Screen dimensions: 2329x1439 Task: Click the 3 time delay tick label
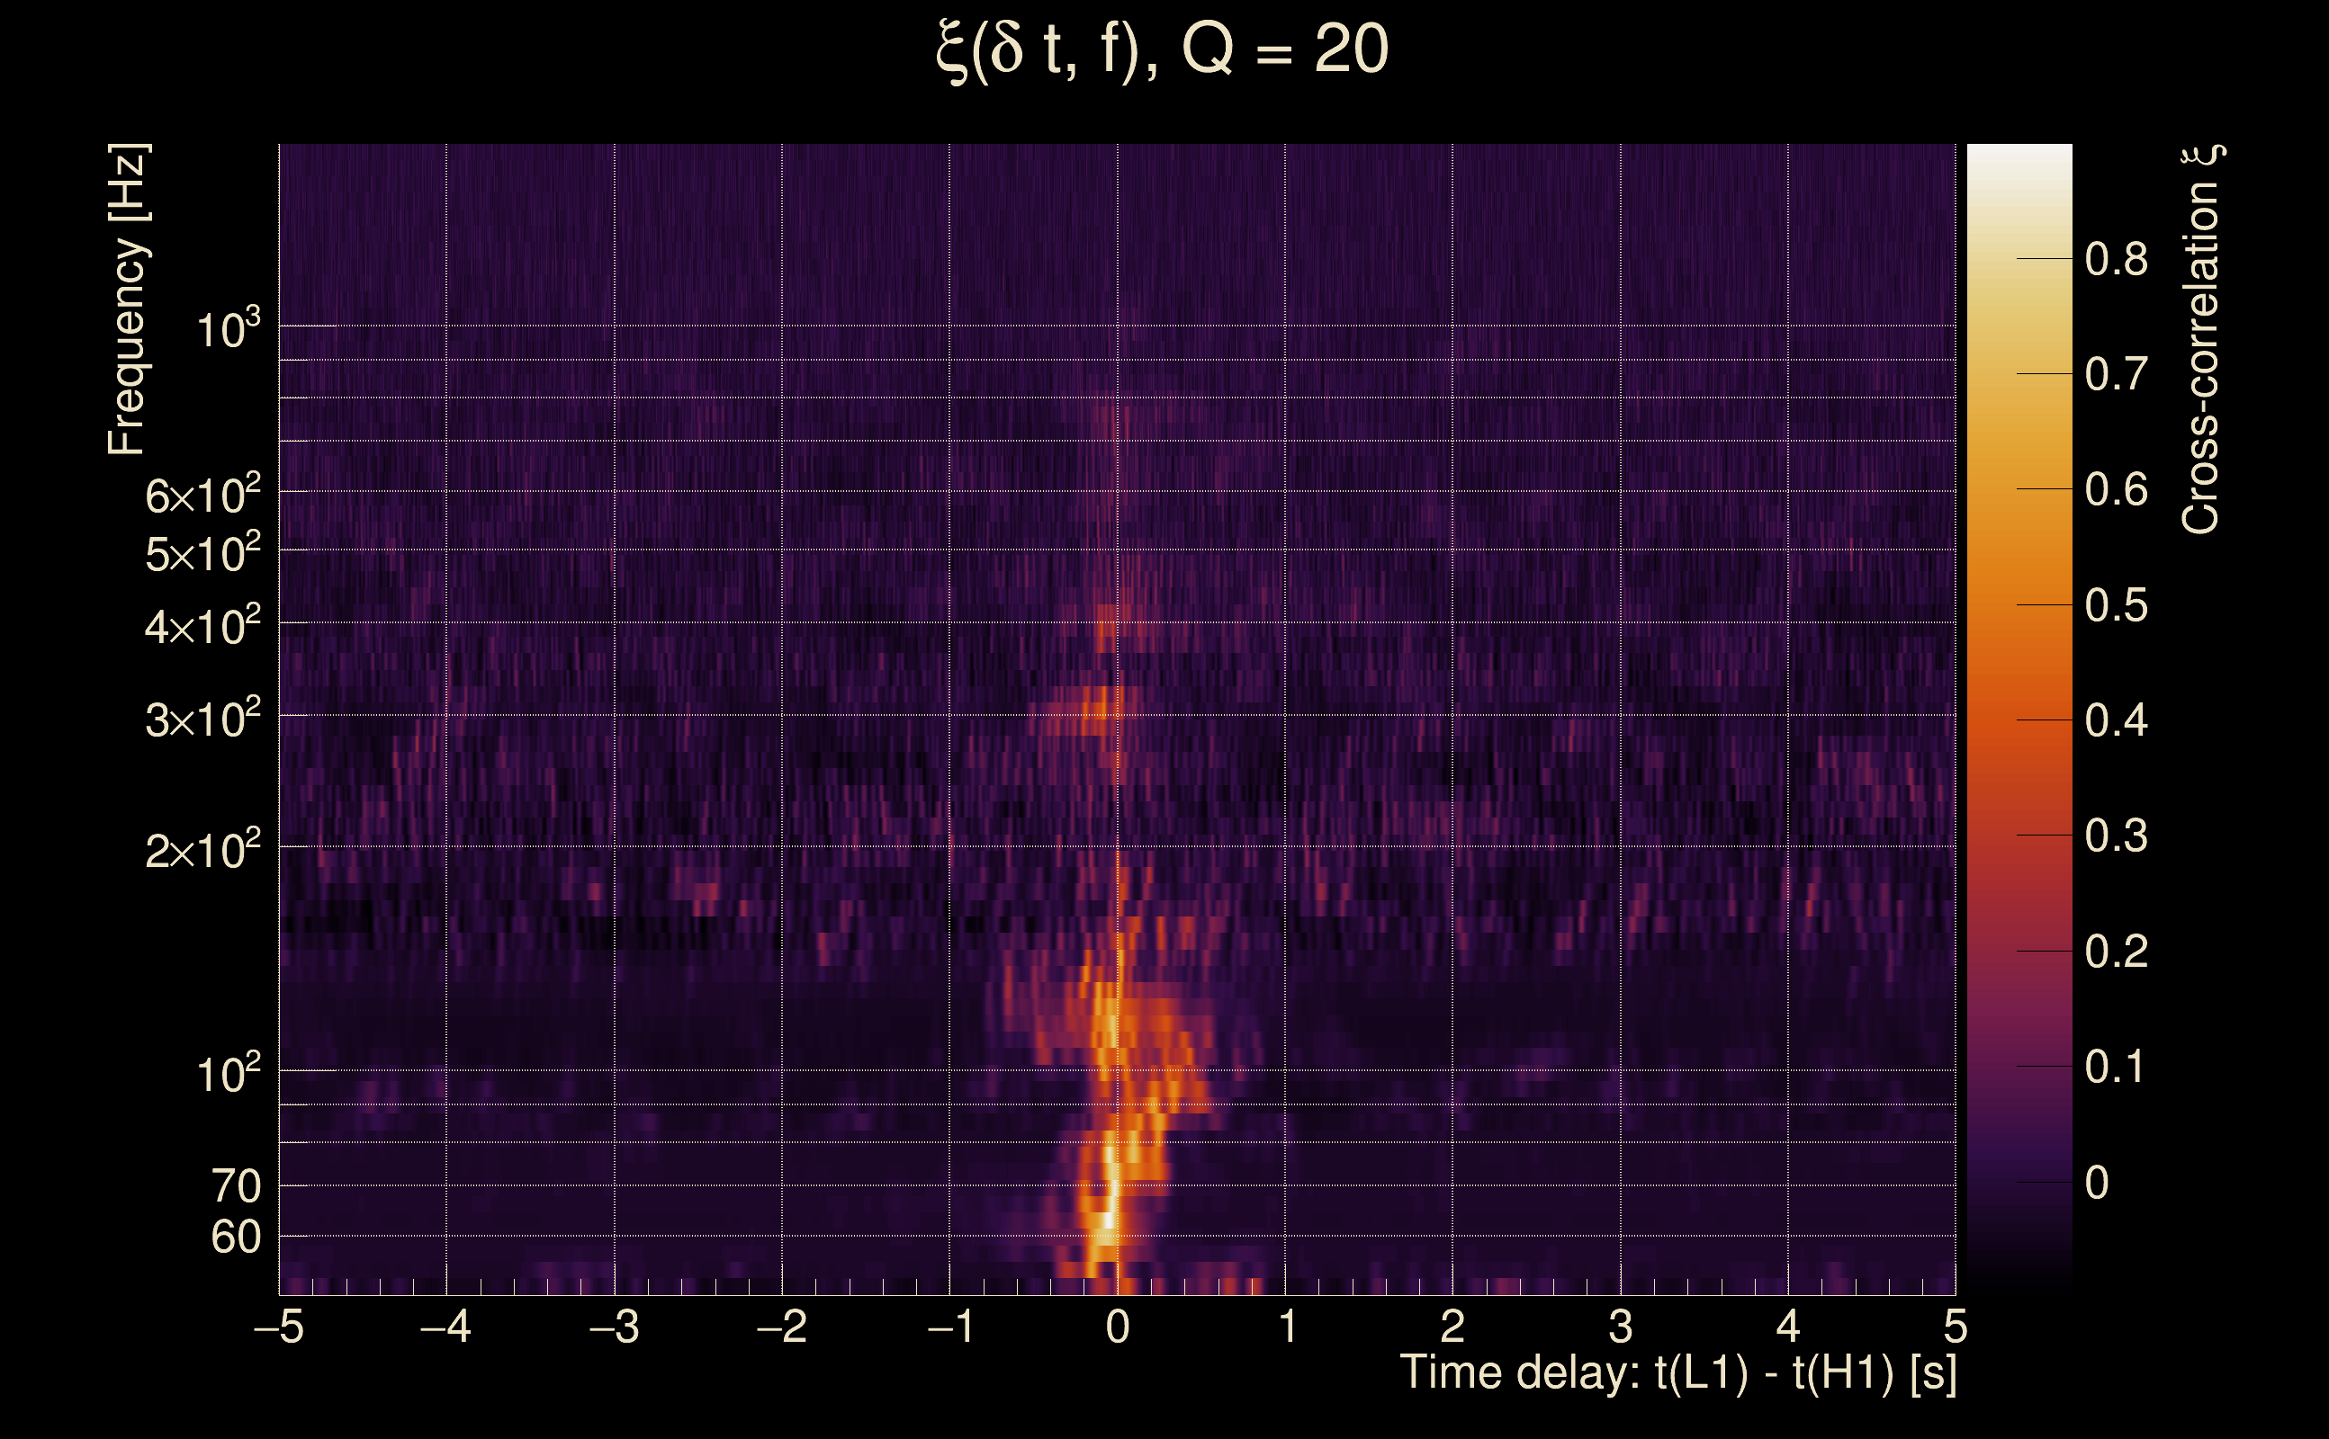click(1621, 1327)
